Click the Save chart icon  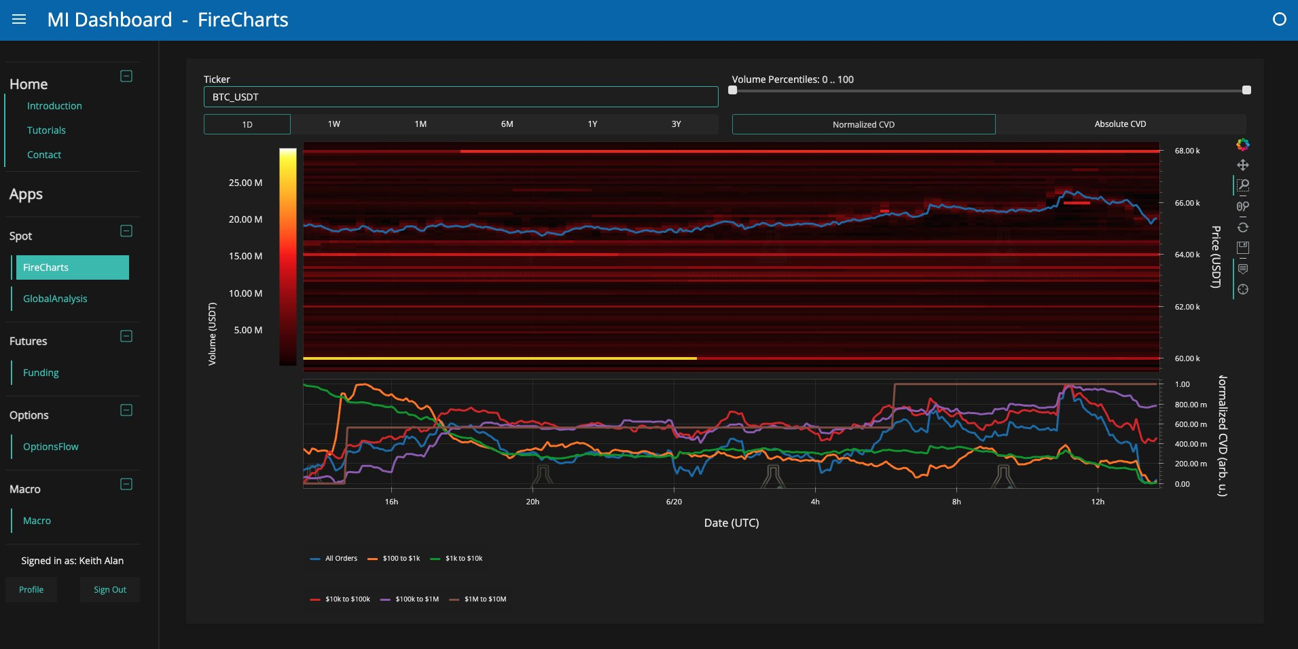coord(1242,248)
